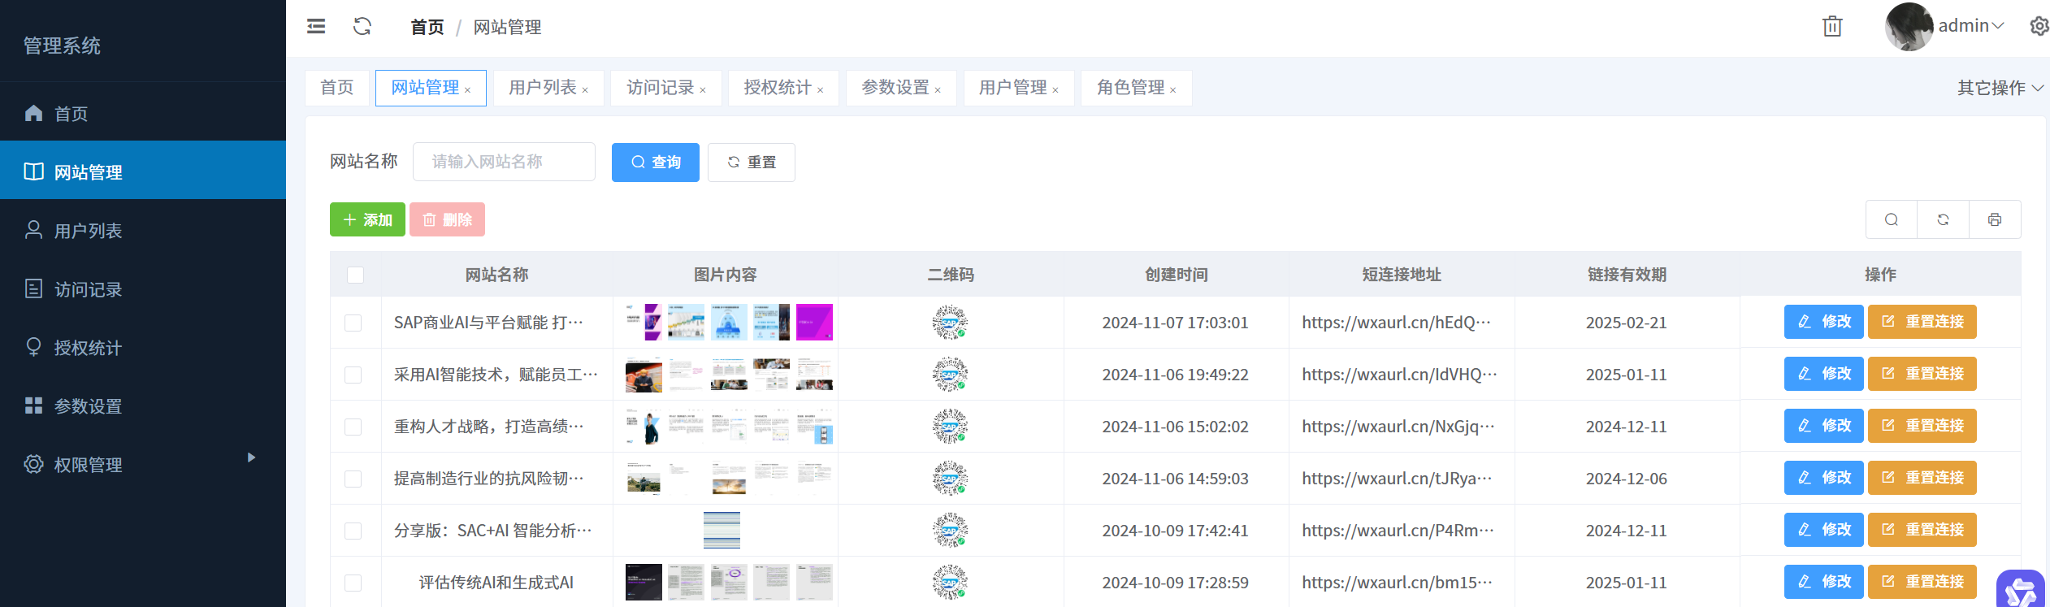
Task: Check the SAP商业AI与平台赋能 row checkbox
Action: pos(353,323)
